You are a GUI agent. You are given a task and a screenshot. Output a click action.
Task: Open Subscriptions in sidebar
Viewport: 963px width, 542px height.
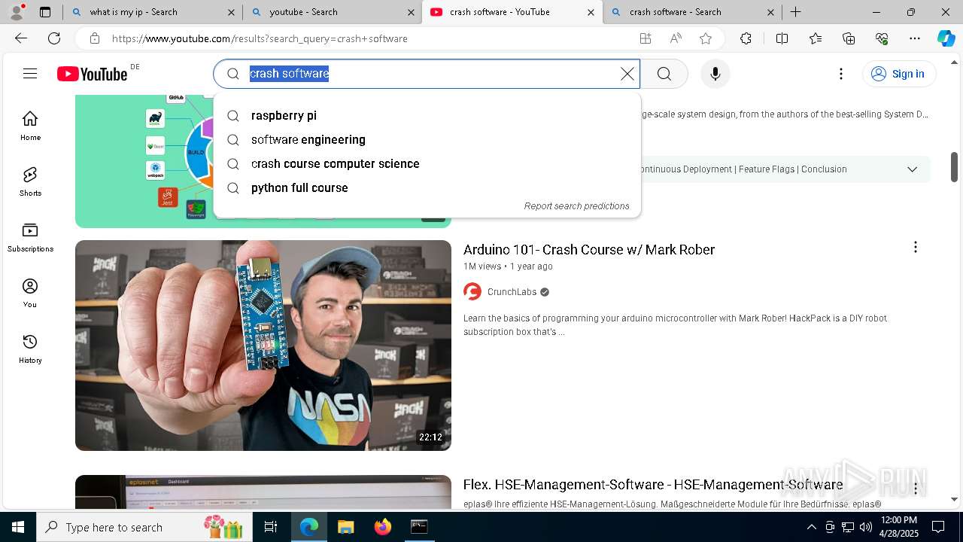pyautogui.click(x=30, y=237)
